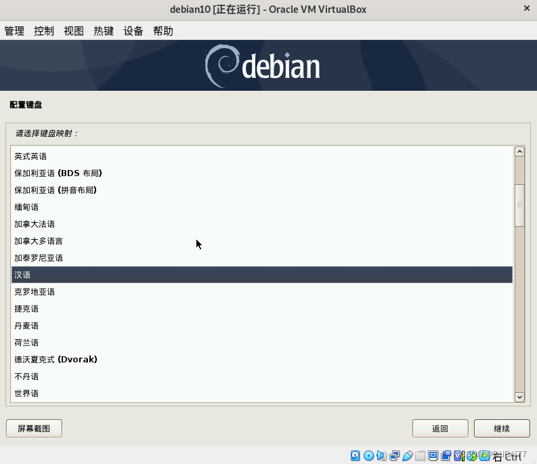Click the recording status icon
The image size is (537, 464).
tap(446, 455)
